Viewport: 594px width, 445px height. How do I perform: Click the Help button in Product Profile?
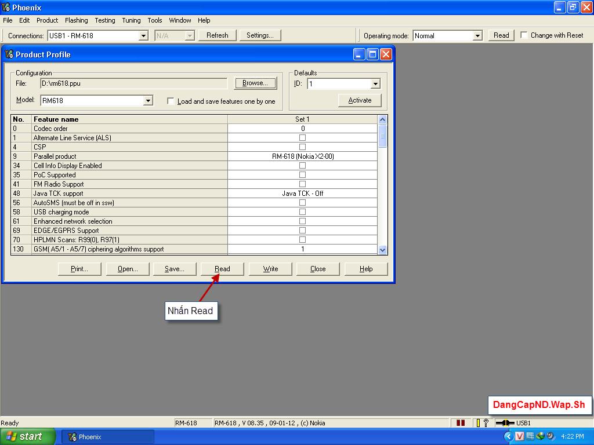(366, 269)
